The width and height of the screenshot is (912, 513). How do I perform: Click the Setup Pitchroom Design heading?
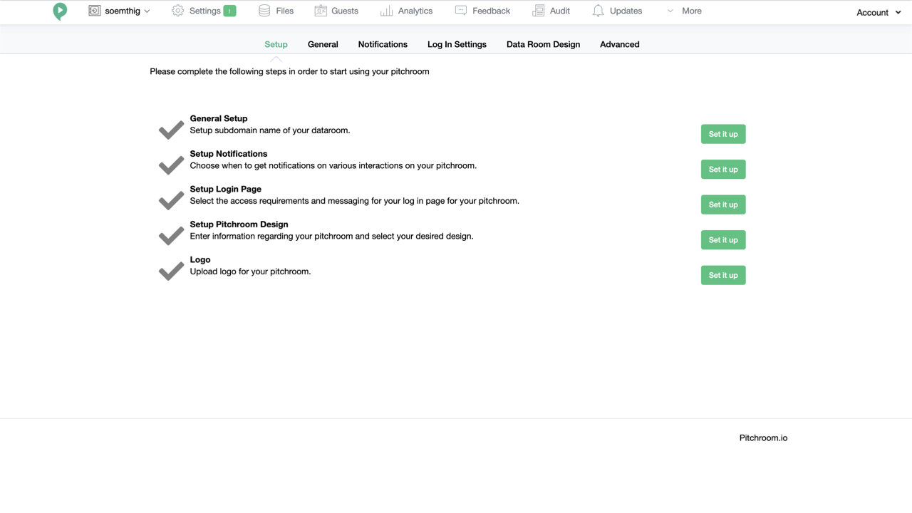[239, 224]
